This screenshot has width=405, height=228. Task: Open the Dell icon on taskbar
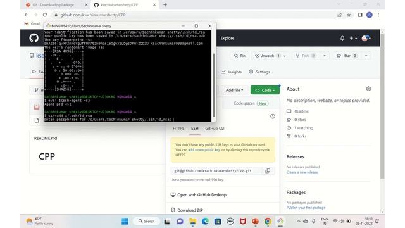(230, 221)
